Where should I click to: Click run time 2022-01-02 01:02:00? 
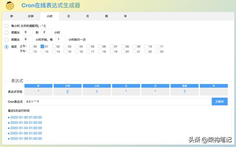pyautogui.click(x=26, y=118)
